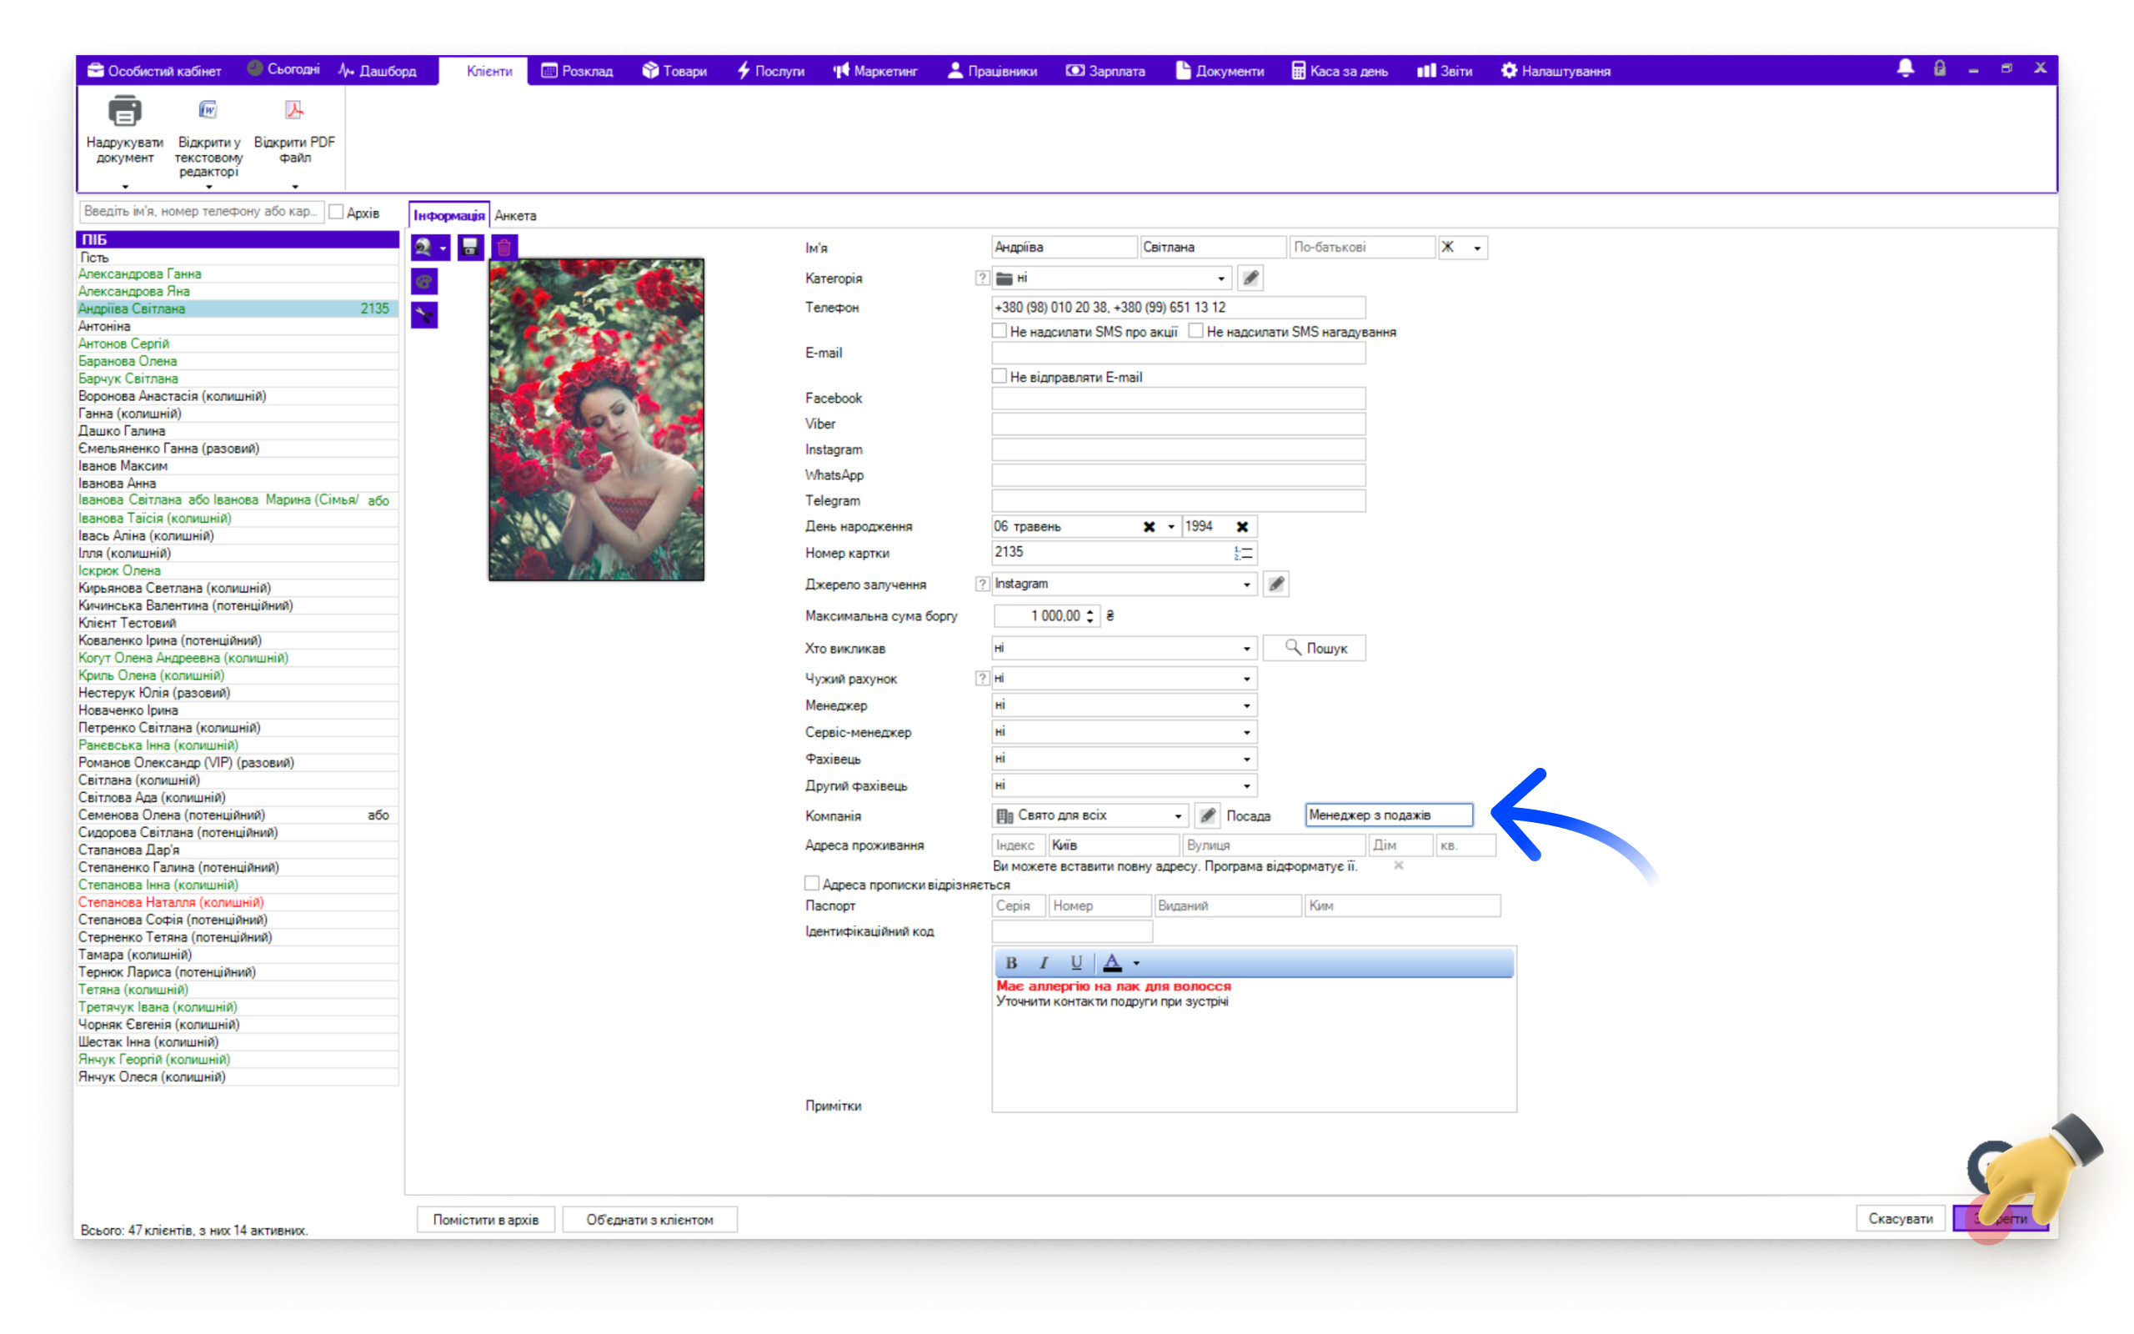Expand the Категорія dropdown
This screenshot has height=1334, width=2134.
pos(1221,278)
